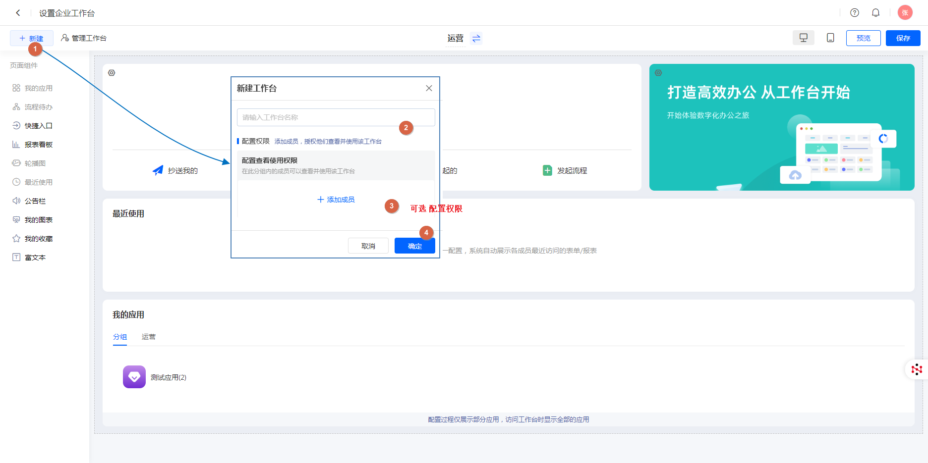Image resolution: width=928 pixels, height=463 pixels.
Task: Select the 公告栏 component
Action: (35, 201)
